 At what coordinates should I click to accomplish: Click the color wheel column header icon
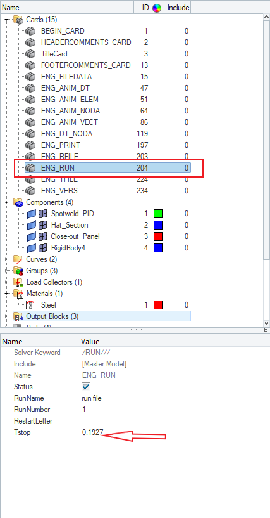coord(157,8)
